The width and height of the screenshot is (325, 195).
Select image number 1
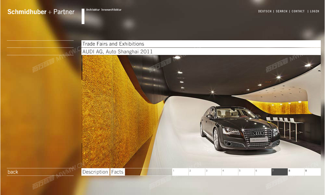(x=180, y=172)
